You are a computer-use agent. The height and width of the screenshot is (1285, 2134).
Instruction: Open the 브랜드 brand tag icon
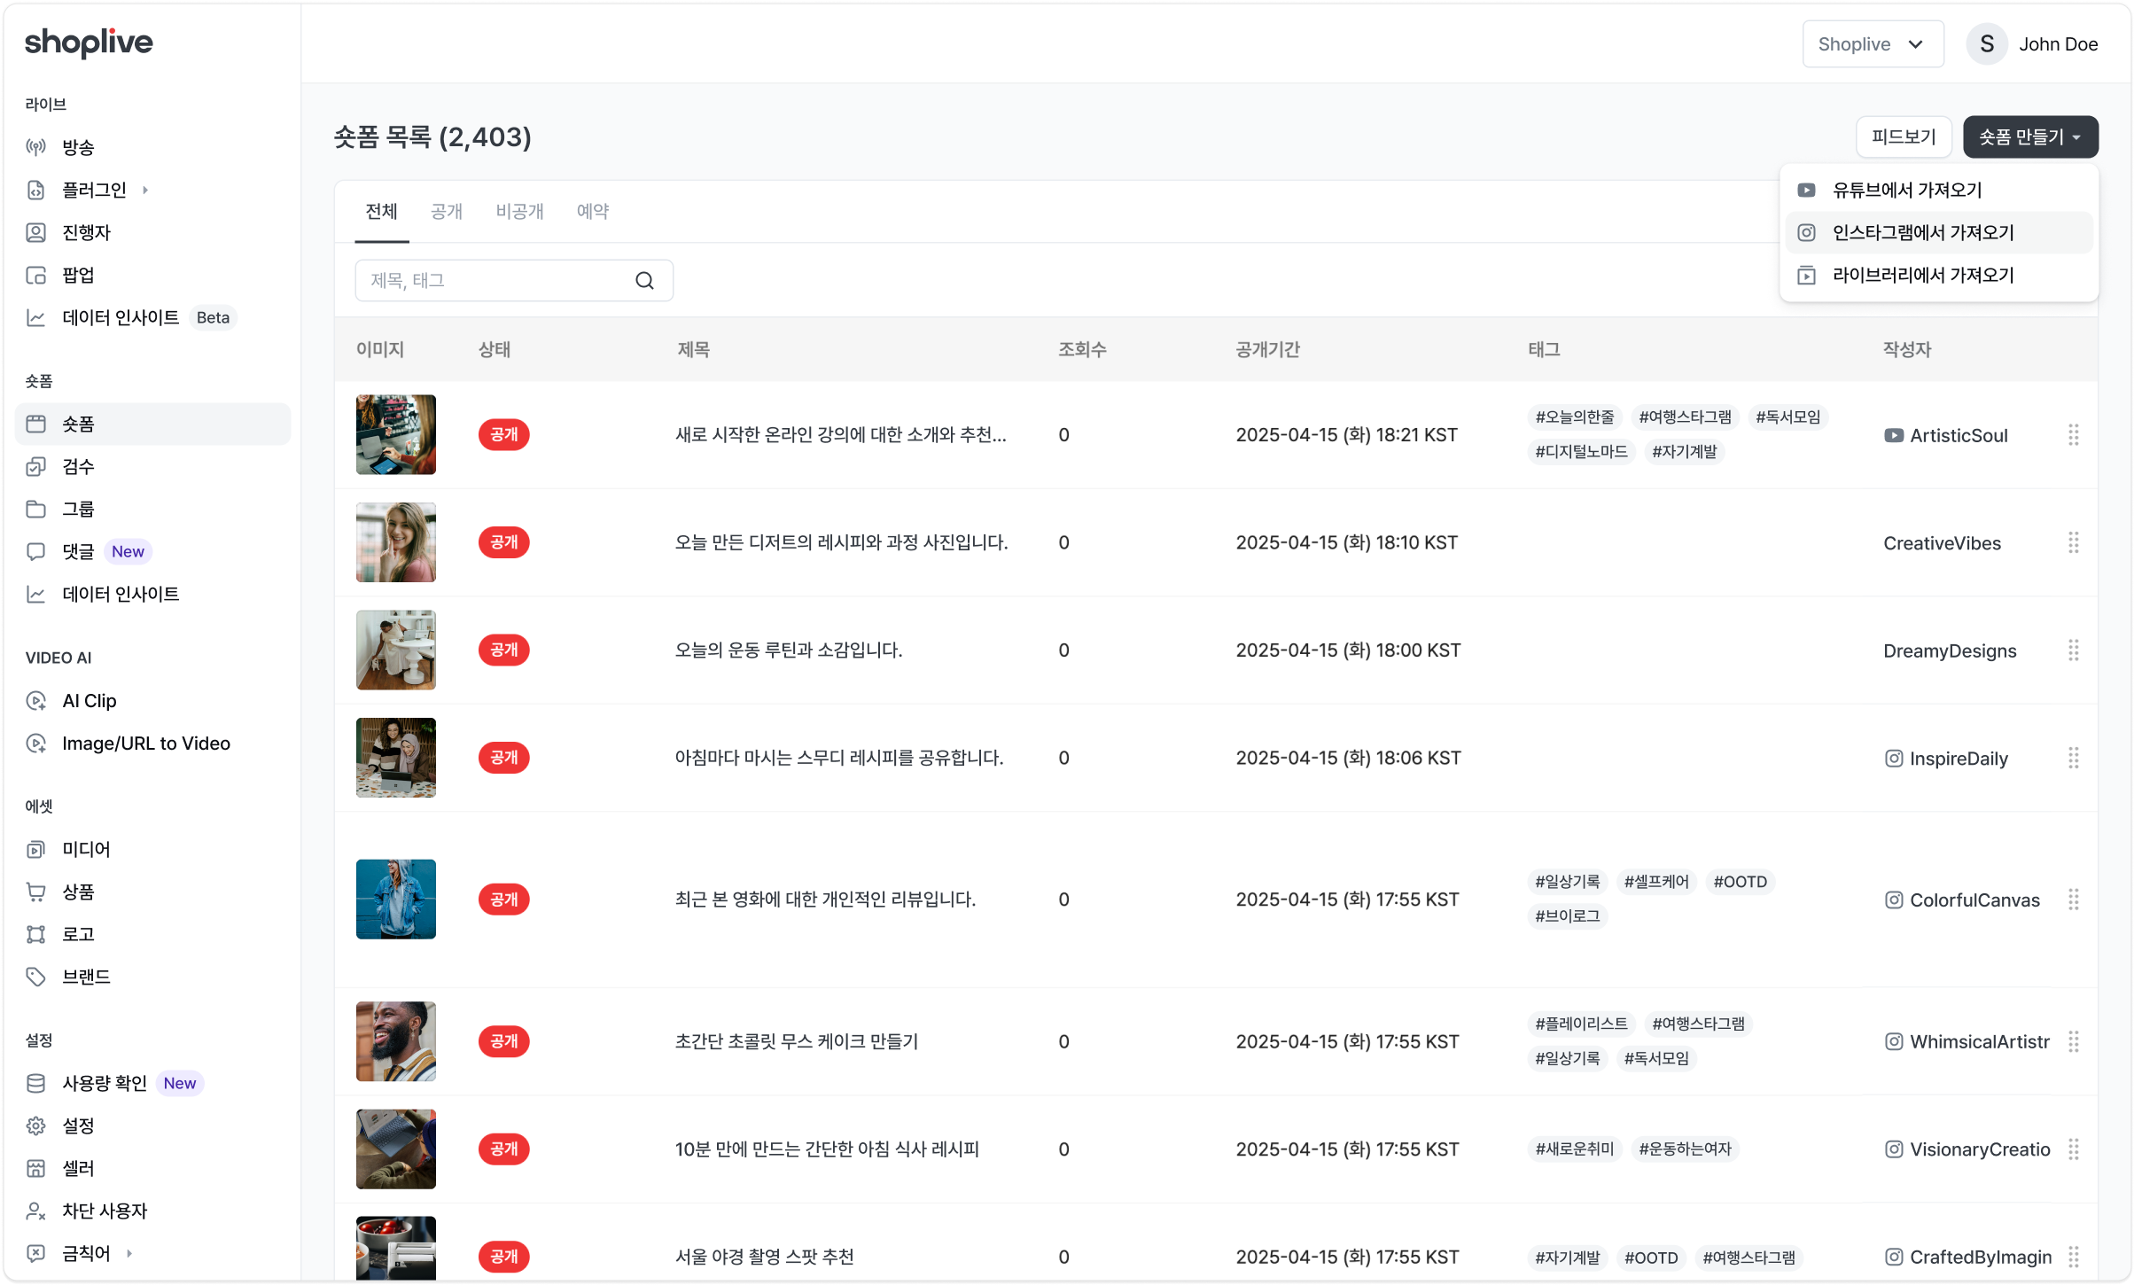(35, 977)
